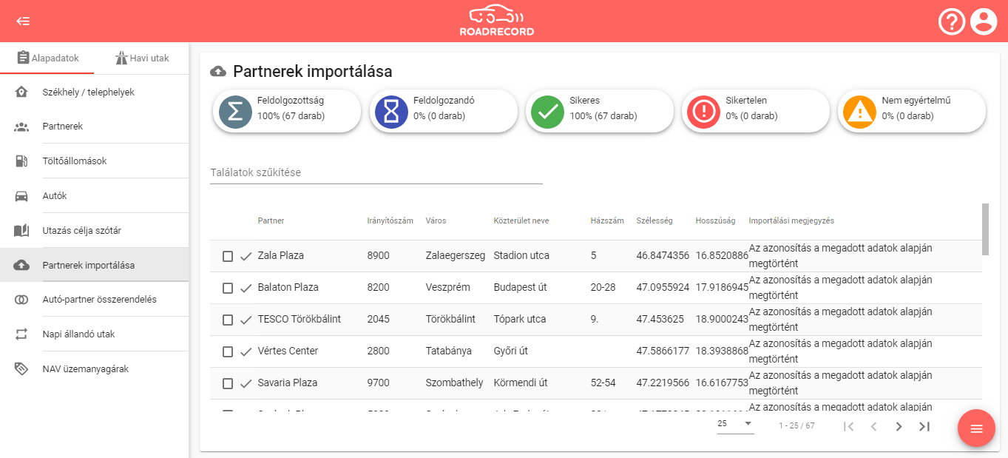Viewport: 1008px width, 458px height.
Task: Filter by the Sikeres 100% chip
Action: 600,112
